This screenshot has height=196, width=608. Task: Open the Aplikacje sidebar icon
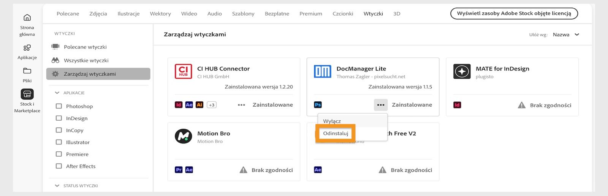27,48
